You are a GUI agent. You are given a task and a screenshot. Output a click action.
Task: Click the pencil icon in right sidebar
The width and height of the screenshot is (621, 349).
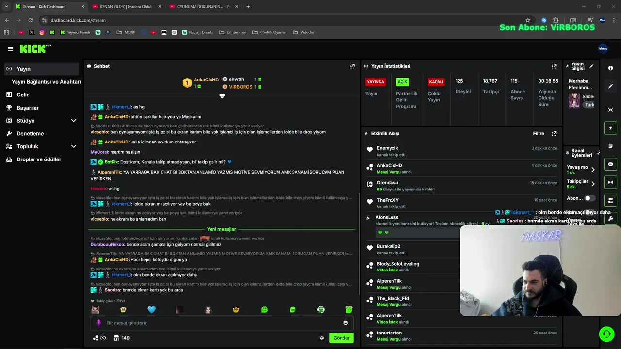610,86
